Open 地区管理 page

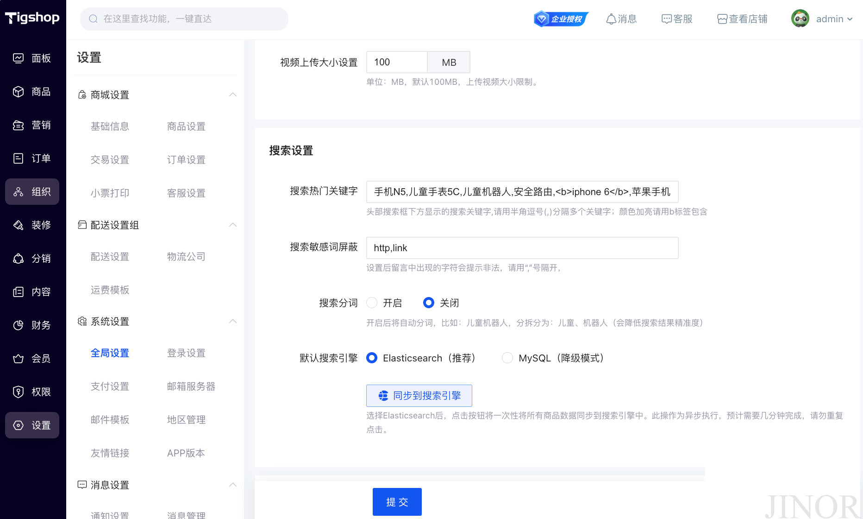(186, 419)
